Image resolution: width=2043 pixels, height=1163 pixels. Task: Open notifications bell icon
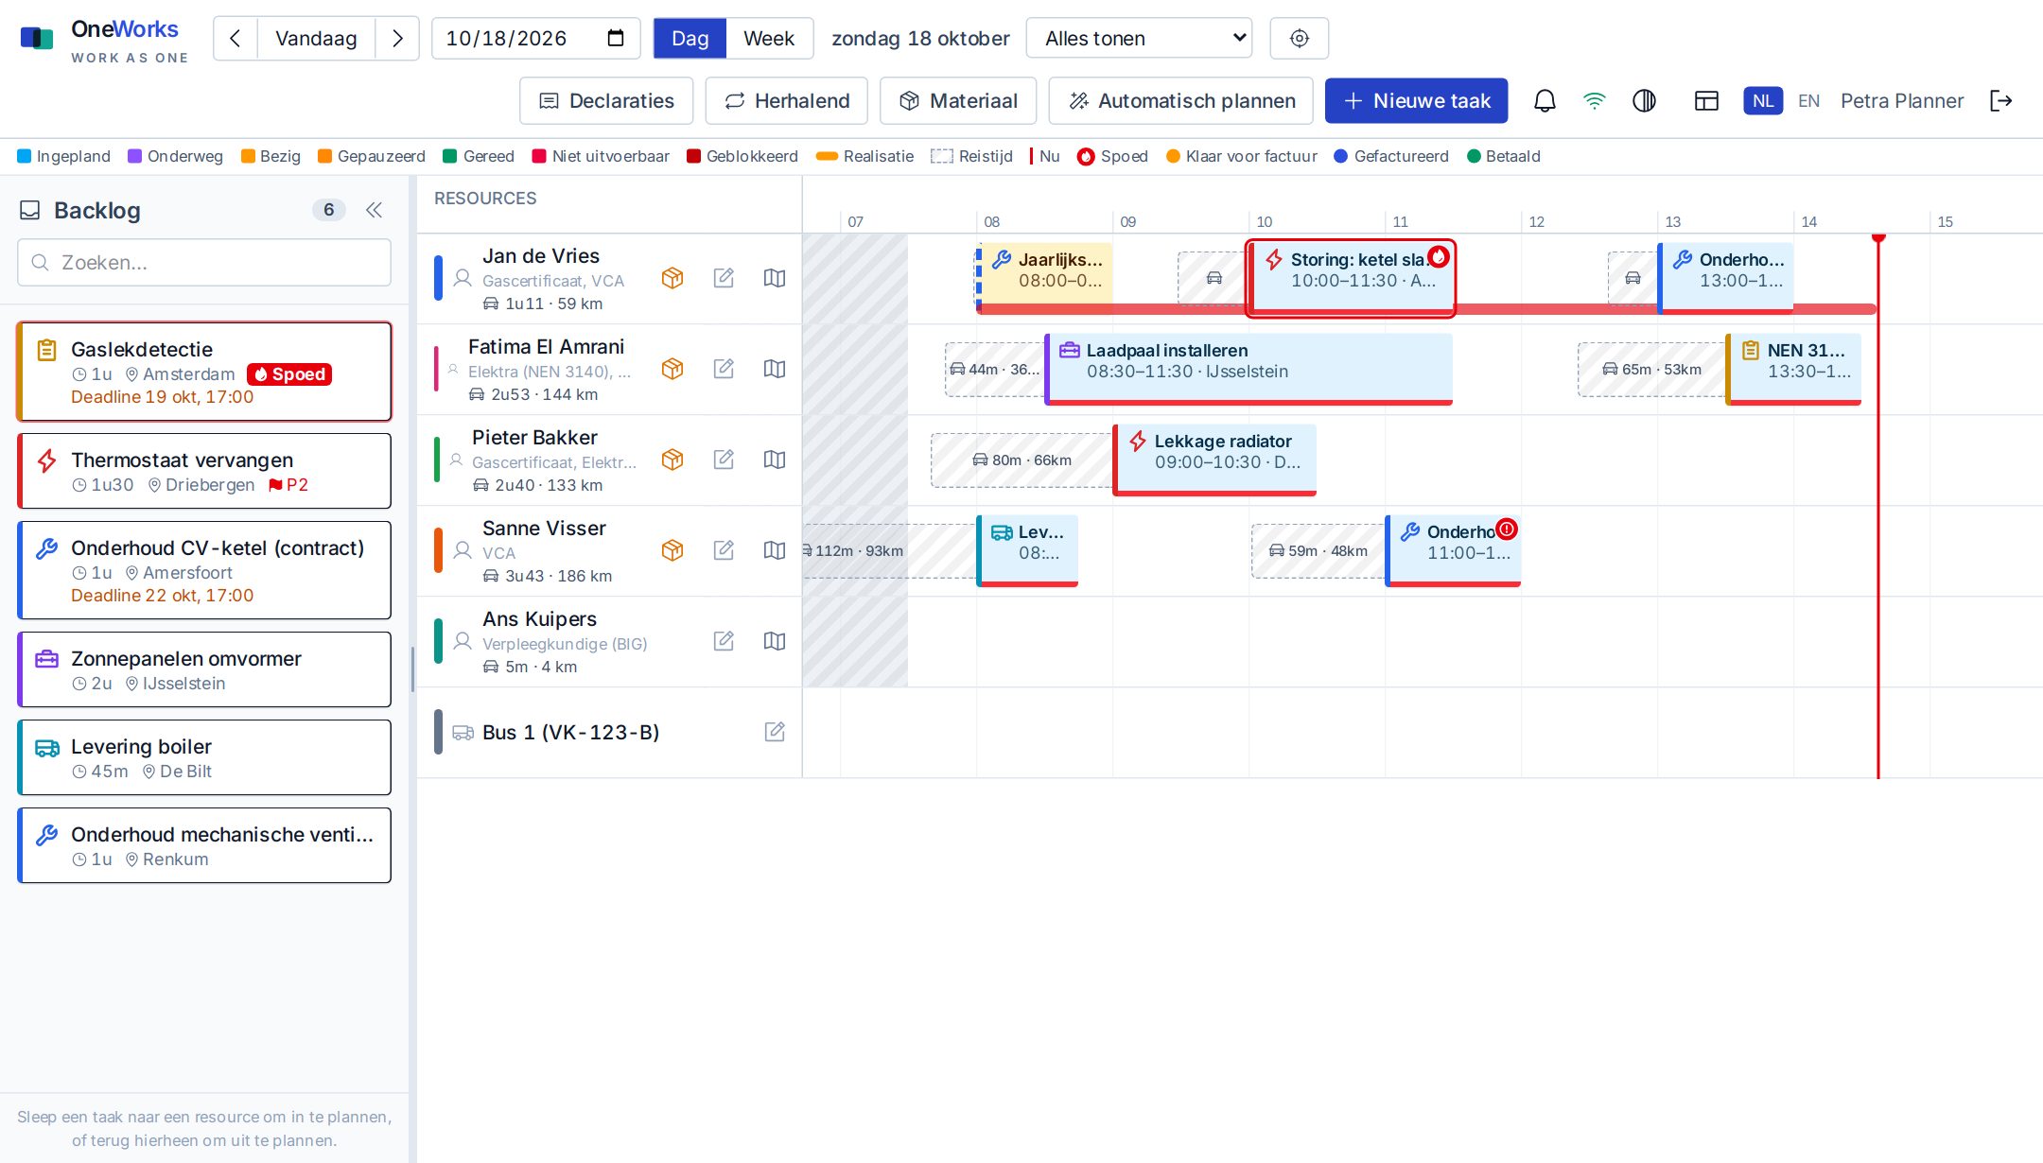[1545, 101]
